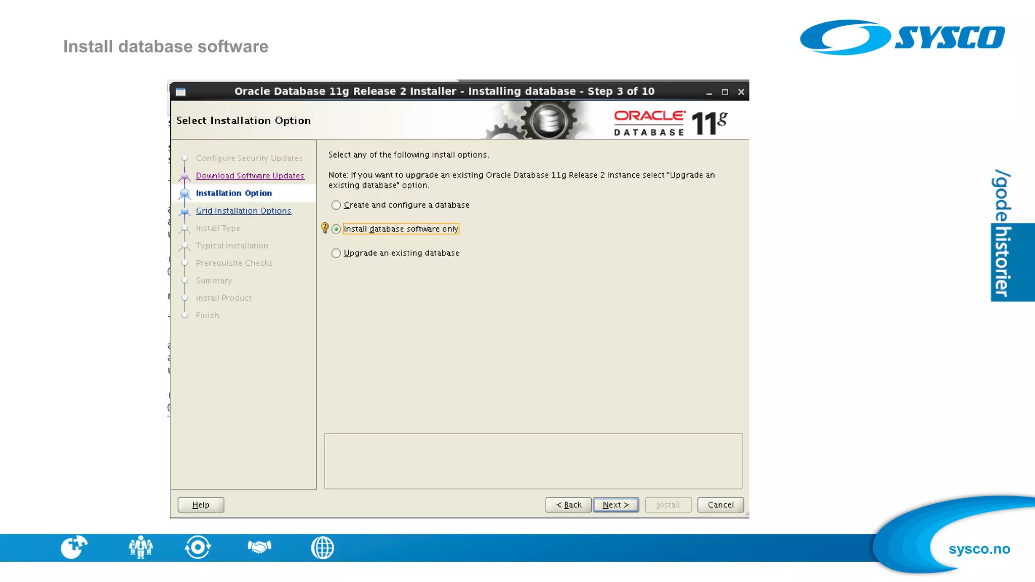
Task: Open the Download Software Updates step link
Action: pos(250,176)
